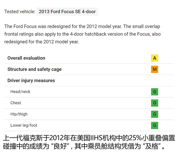
Task: Click the orange M rating badge
Action: tap(154, 69)
